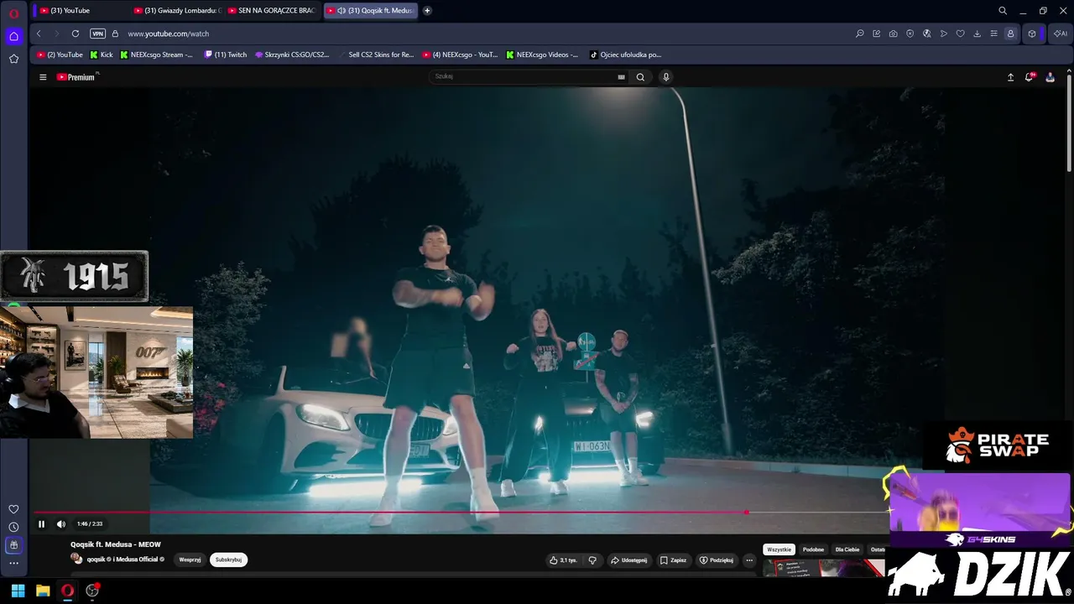
Task: Take a snapshot with camera icon
Action: tap(893, 34)
